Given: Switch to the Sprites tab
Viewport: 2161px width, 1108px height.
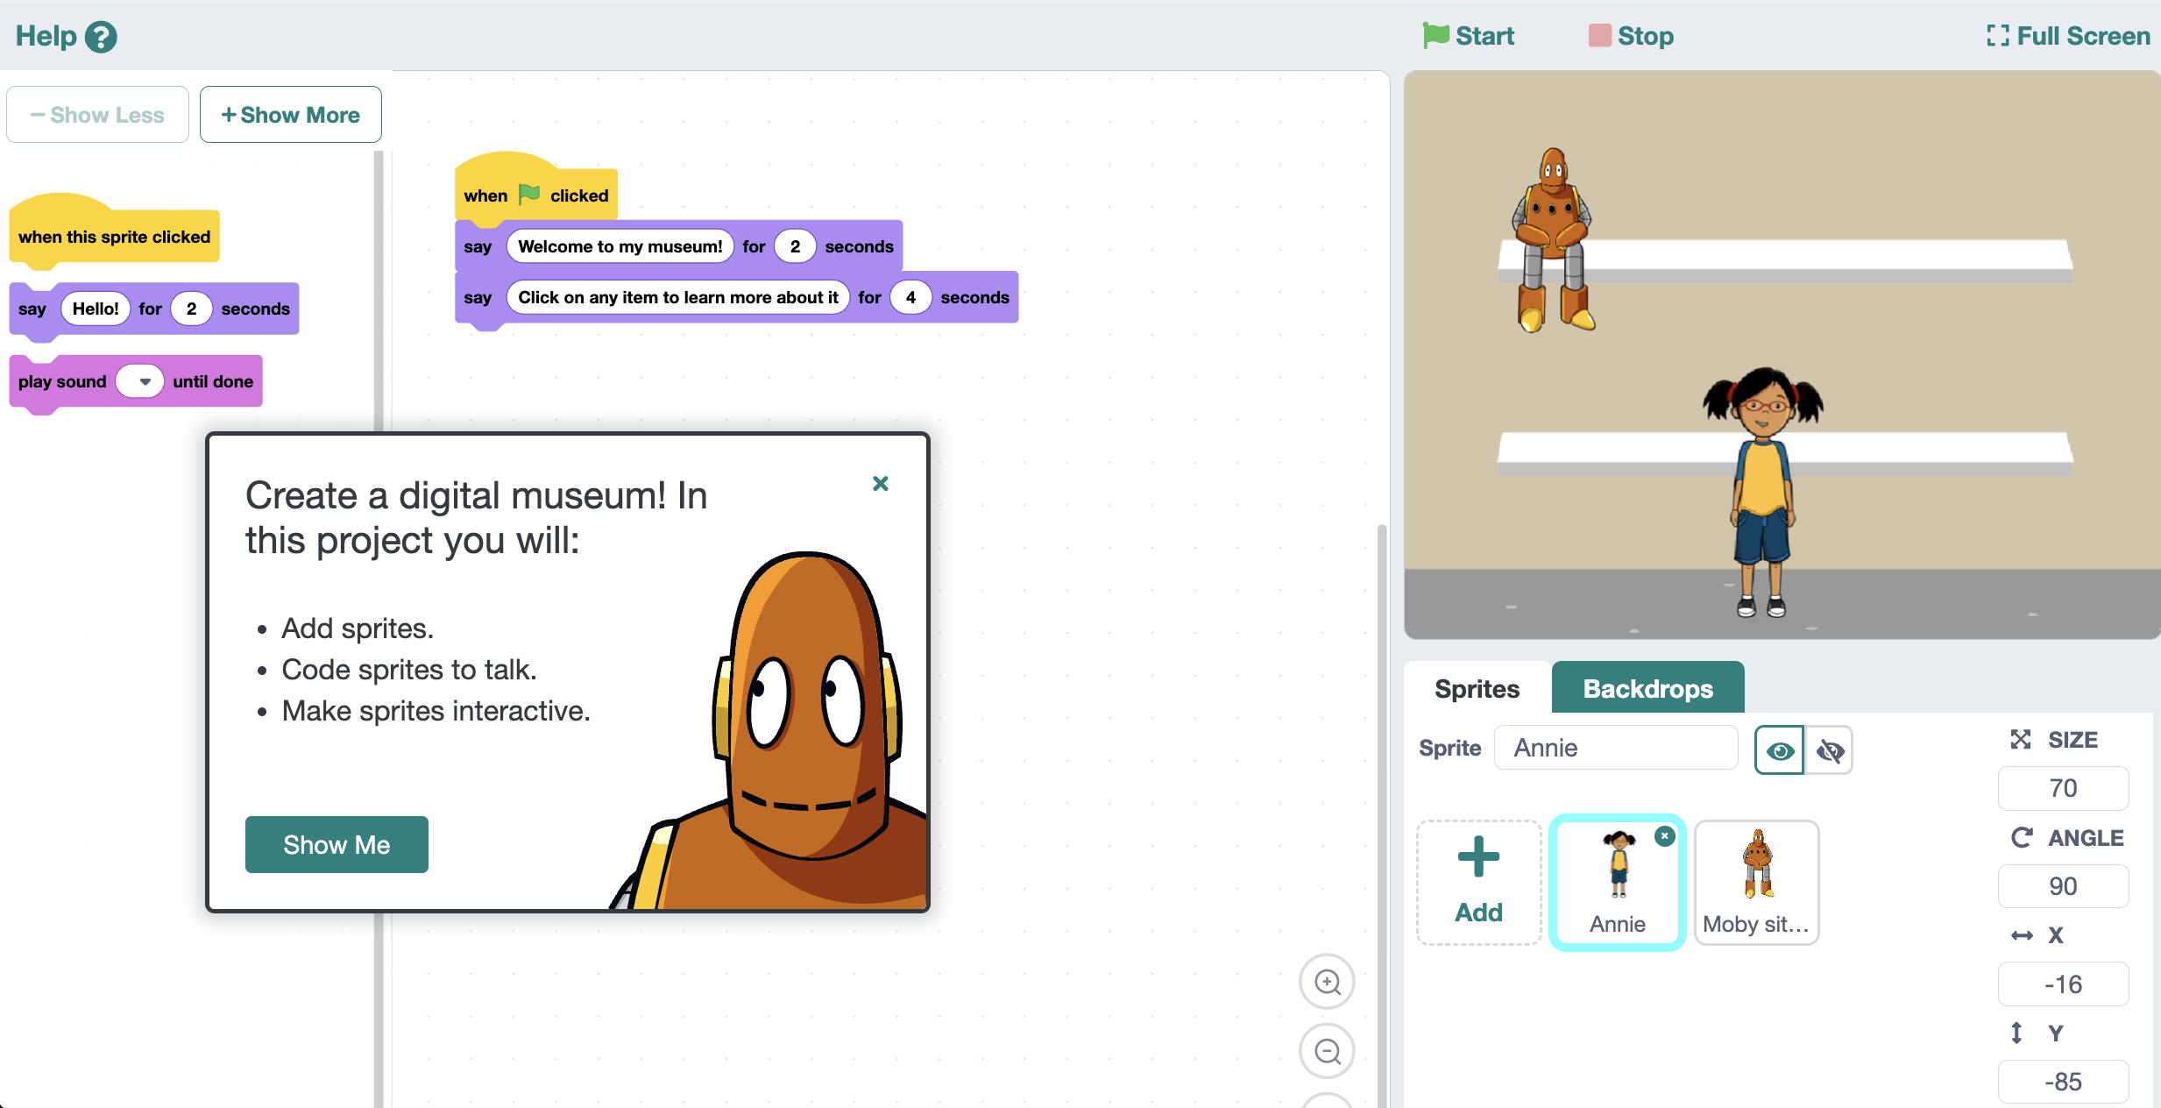Looking at the screenshot, I should tap(1477, 688).
